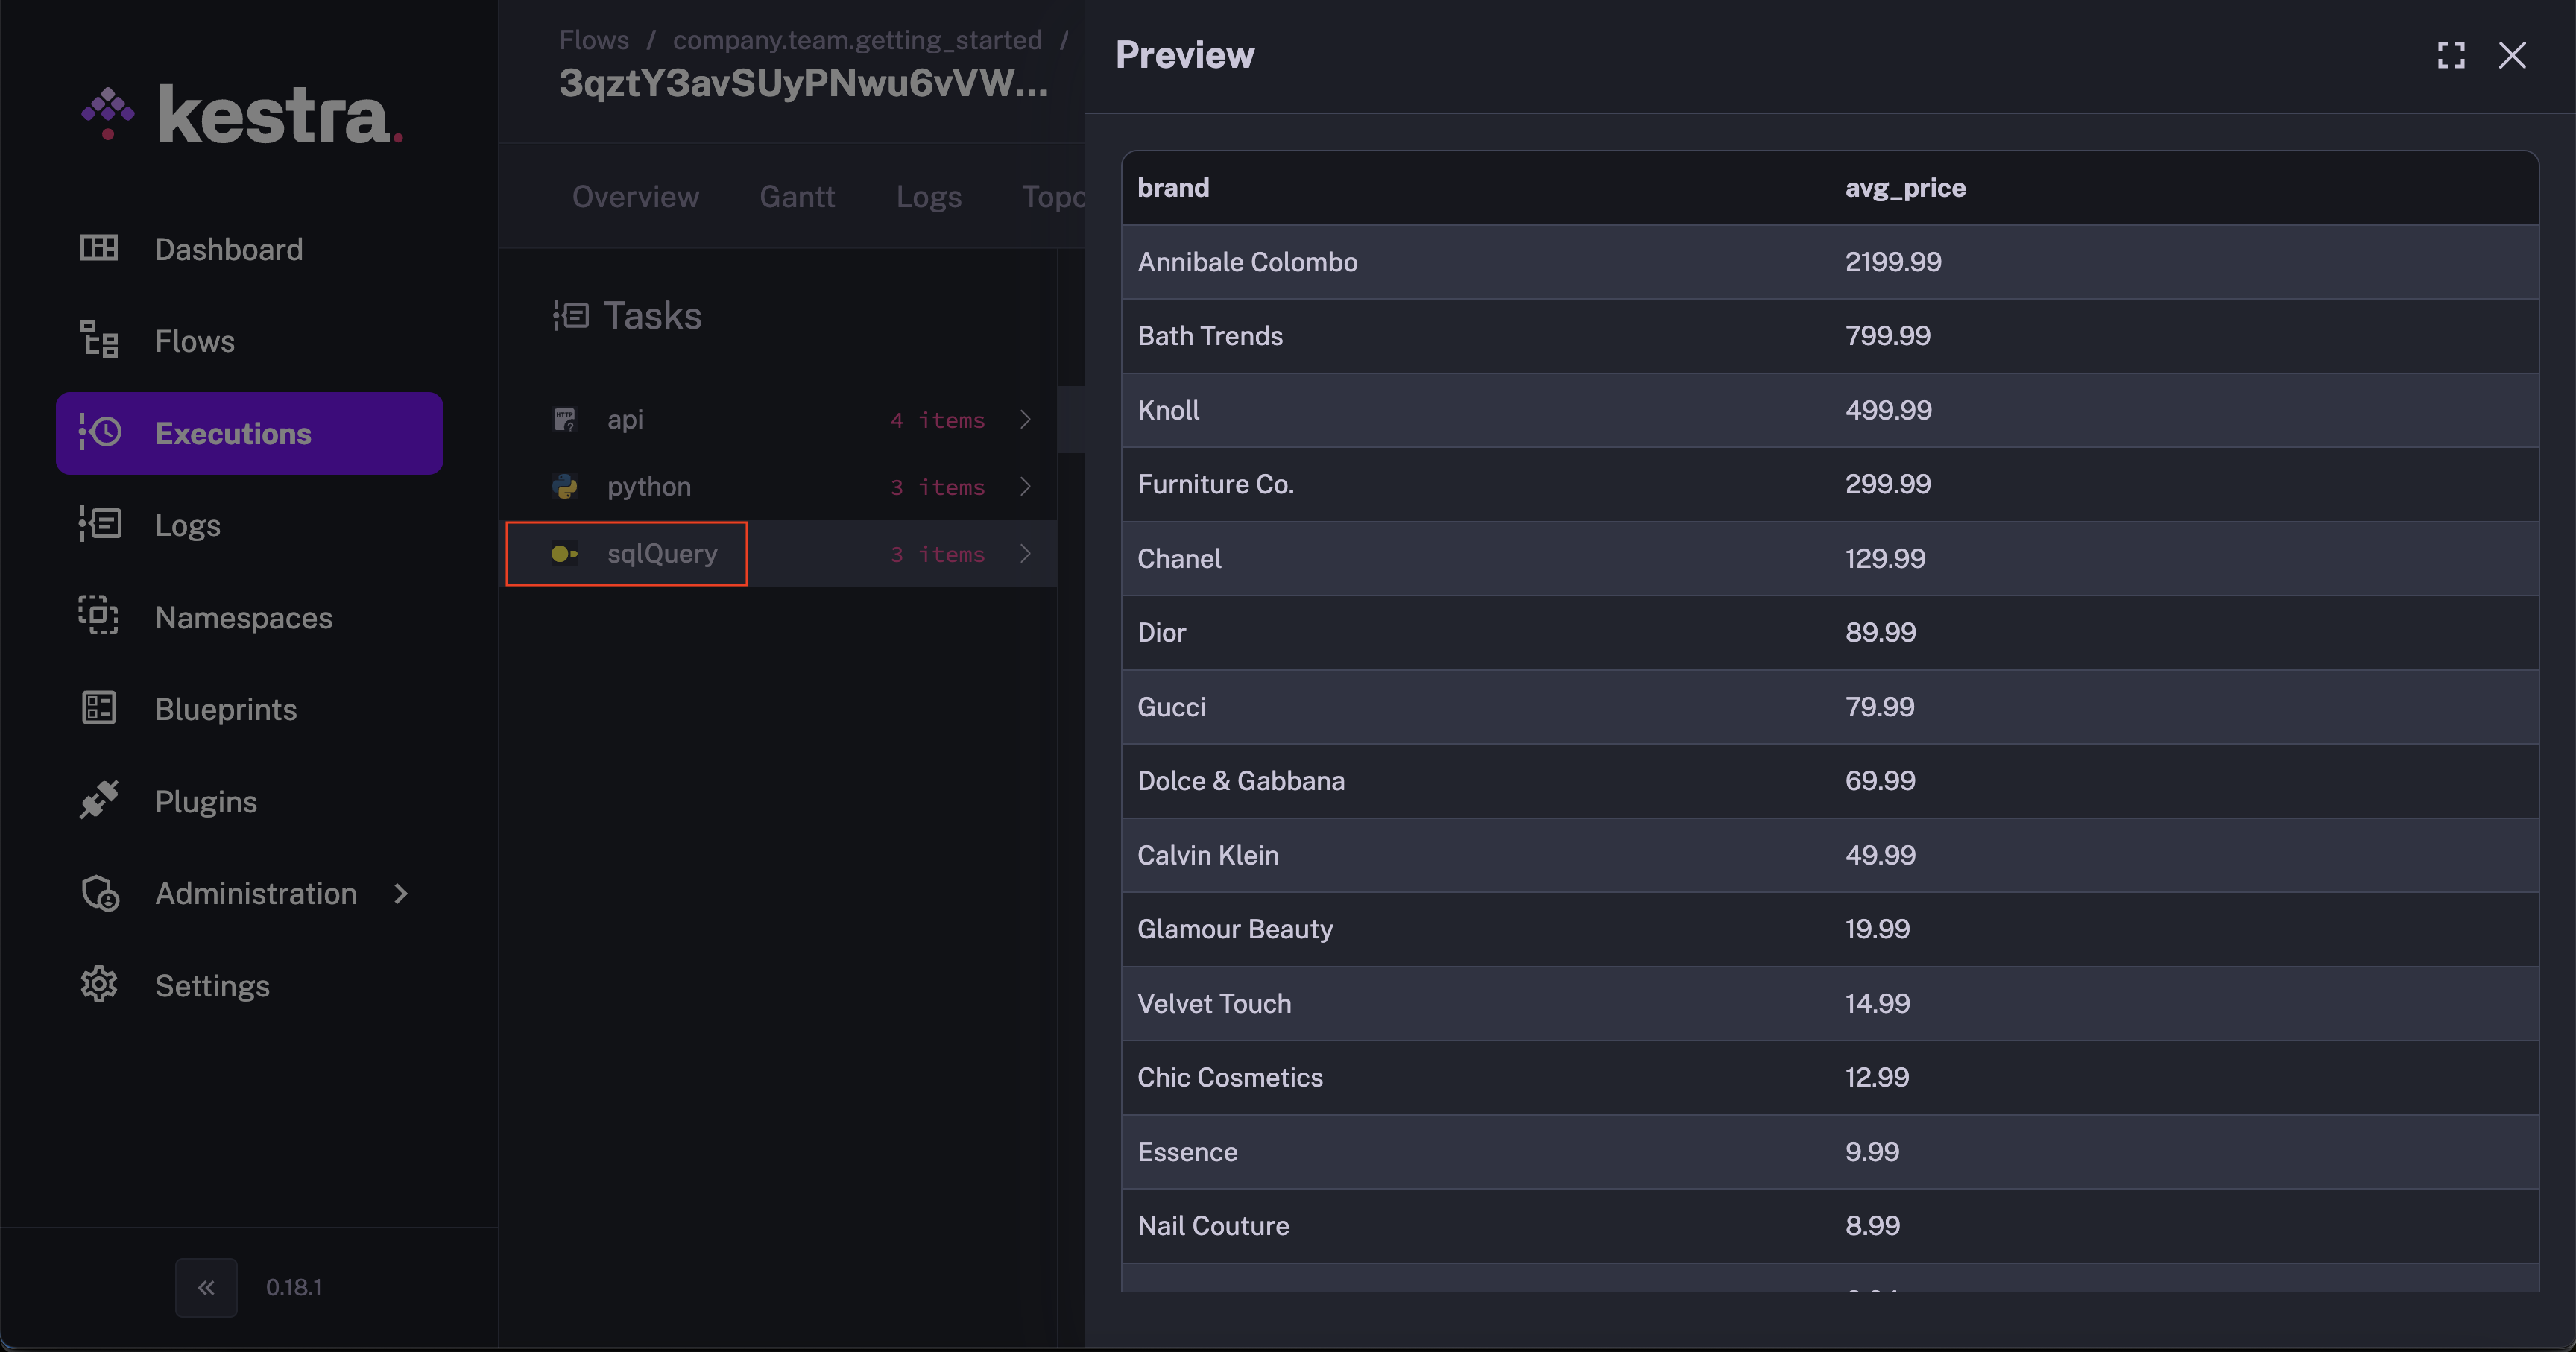Open Blueprints using its icon
This screenshot has height=1352, width=2576.
99,708
